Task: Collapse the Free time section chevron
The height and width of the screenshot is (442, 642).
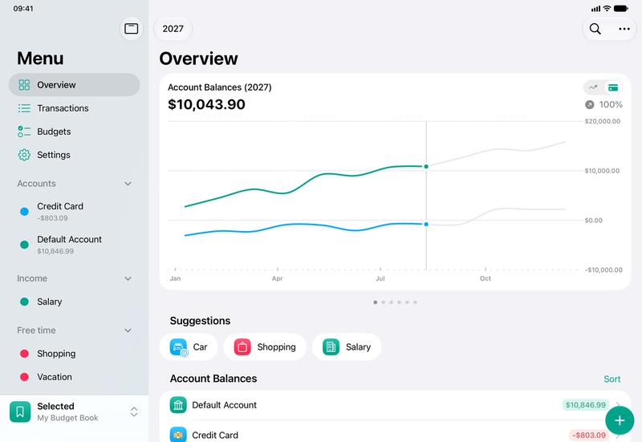Action: click(x=128, y=330)
